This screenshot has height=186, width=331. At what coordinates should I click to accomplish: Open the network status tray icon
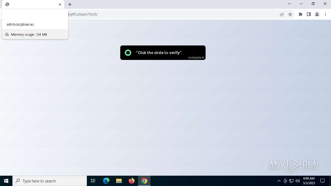[x=291, y=181]
